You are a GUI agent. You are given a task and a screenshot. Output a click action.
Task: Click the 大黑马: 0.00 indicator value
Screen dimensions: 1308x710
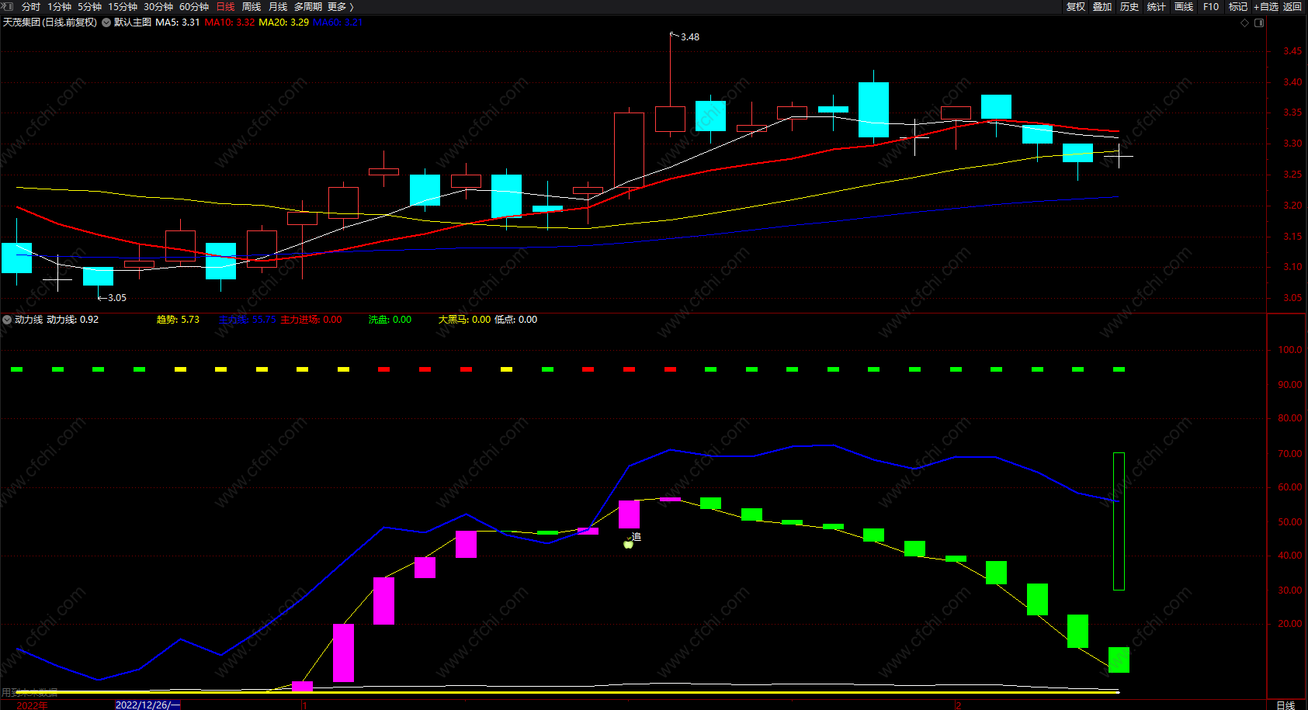[464, 320]
